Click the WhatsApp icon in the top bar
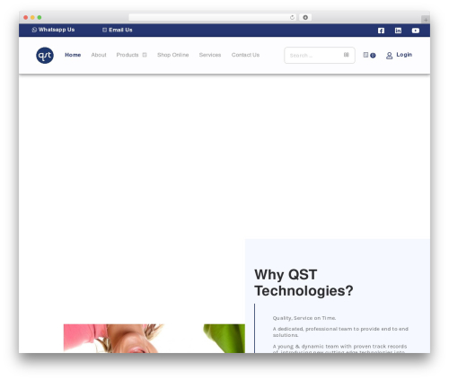This screenshot has height=380, width=449. point(34,30)
